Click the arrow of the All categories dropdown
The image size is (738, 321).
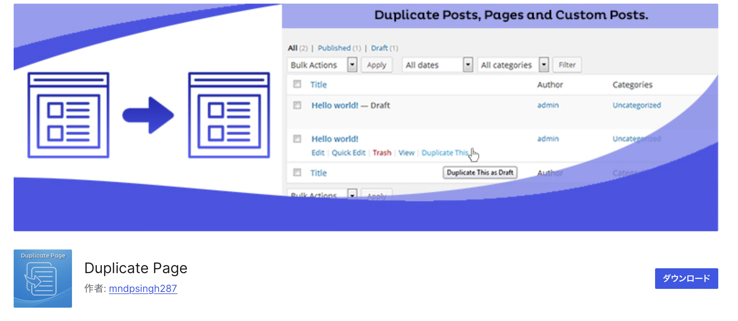tap(544, 65)
